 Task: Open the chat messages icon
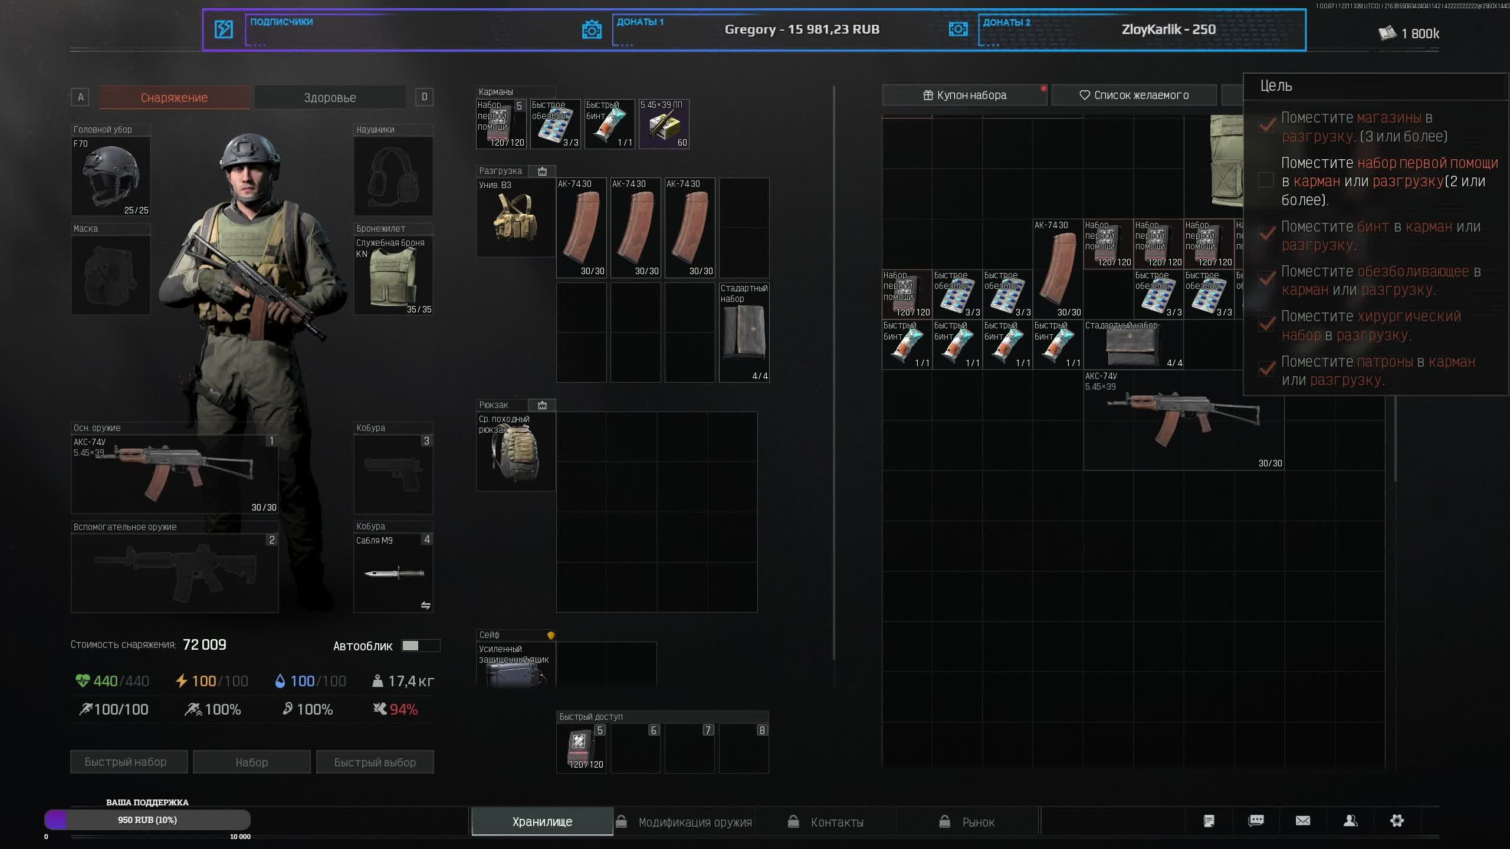(1256, 821)
